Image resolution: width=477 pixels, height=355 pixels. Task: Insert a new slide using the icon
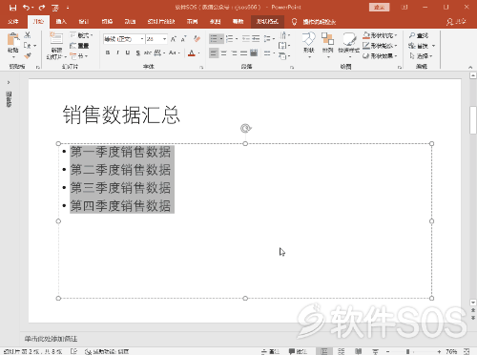(x=56, y=38)
